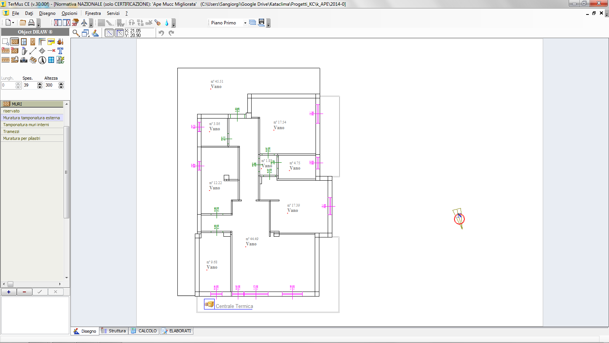Click the DXF import icon

pos(60,60)
